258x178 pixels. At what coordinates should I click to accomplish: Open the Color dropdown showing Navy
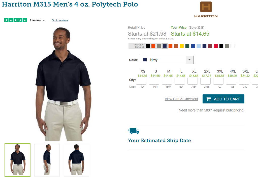[167, 60]
